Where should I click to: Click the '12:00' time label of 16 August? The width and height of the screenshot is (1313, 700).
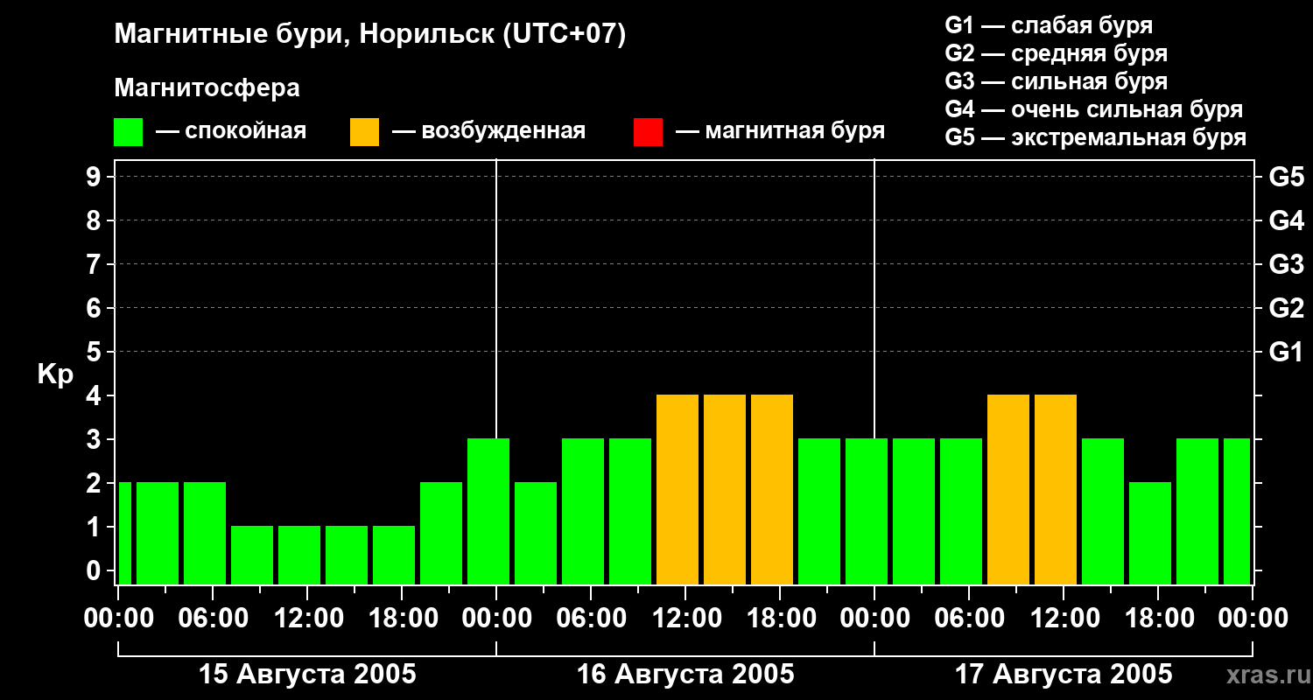pyautogui.click(x=685, y=619)
